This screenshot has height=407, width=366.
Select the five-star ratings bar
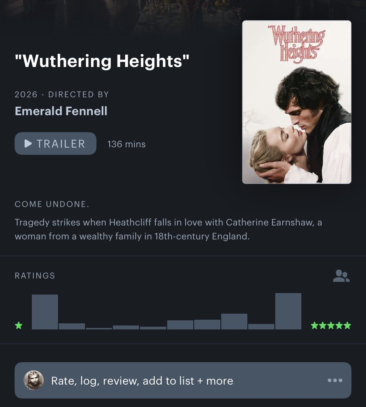coord(288,311)
